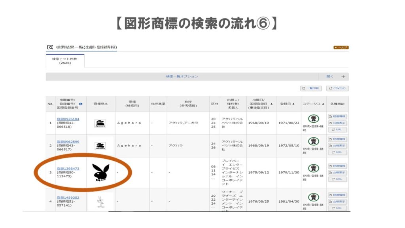This screenshot has width=405, height=228.
Task: Click 公報表示 button in row 3
Action: point(337,173)
